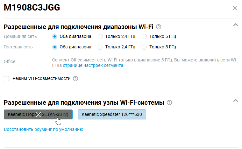242x149 pixels.
Task: Set Гостевая сеть to 'Только 5 ГГц'
Action: pos(144,47)
